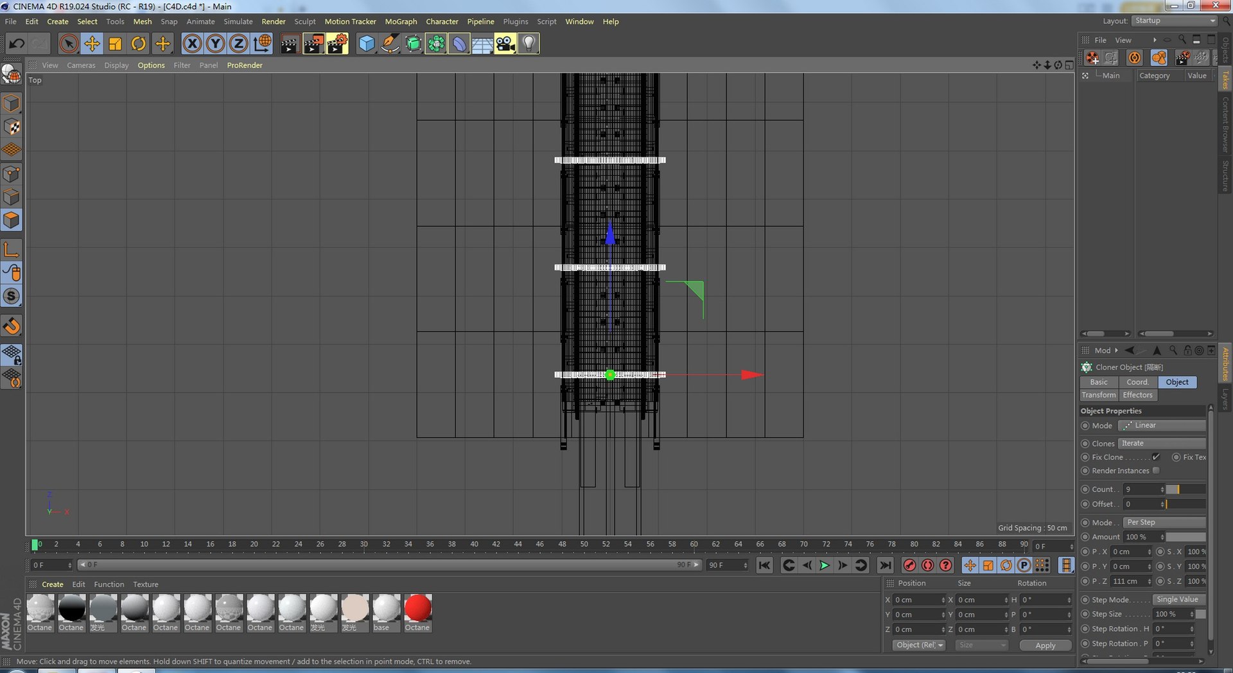Viewport: 1233px width, 673px height.
Task: Open the deformer (Bend) icon
Action: (459, 44)
